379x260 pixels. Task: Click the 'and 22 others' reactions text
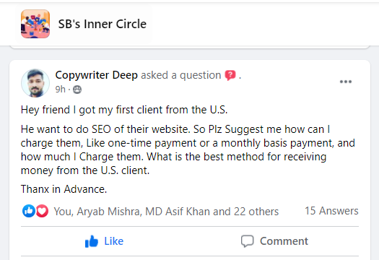click(246, 212)
